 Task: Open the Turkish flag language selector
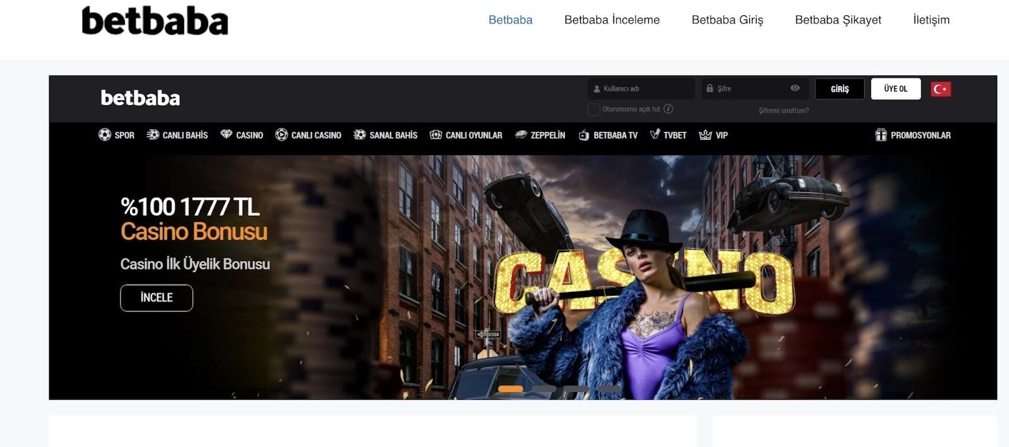point(940,89)
